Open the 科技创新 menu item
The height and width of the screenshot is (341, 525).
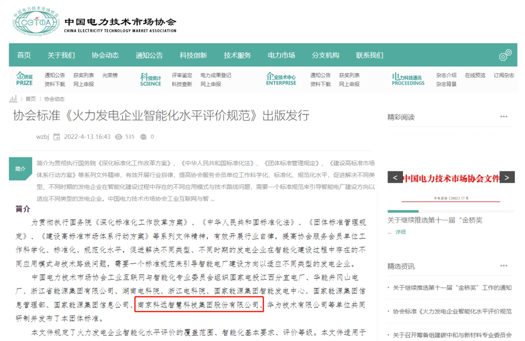[x=193, y=55]
